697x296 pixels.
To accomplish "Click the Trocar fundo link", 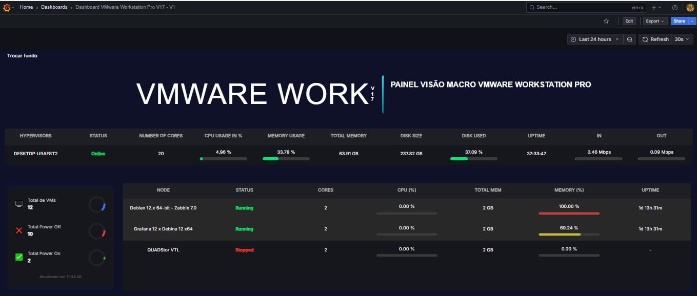I will click(x=22, y=55).
